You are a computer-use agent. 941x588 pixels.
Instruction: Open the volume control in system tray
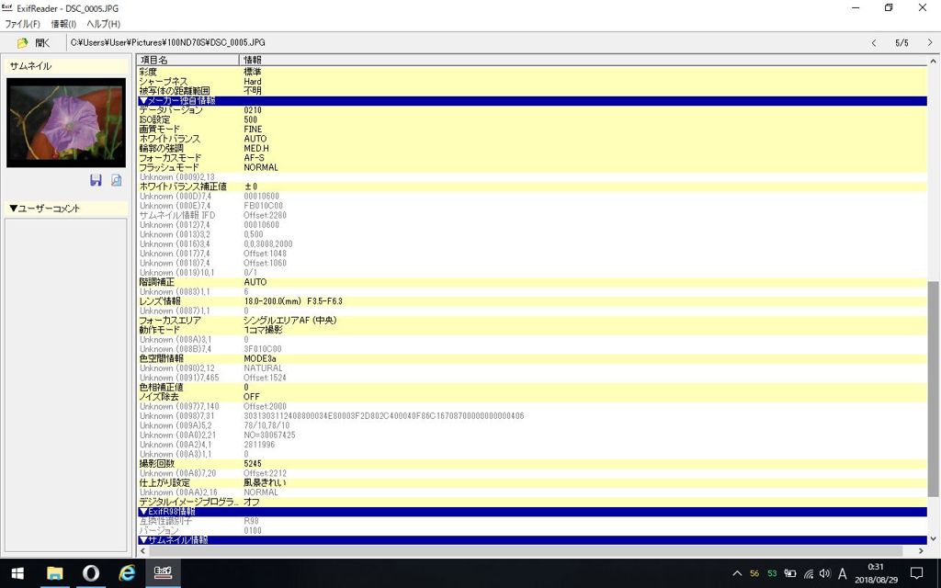pos(824,573)
